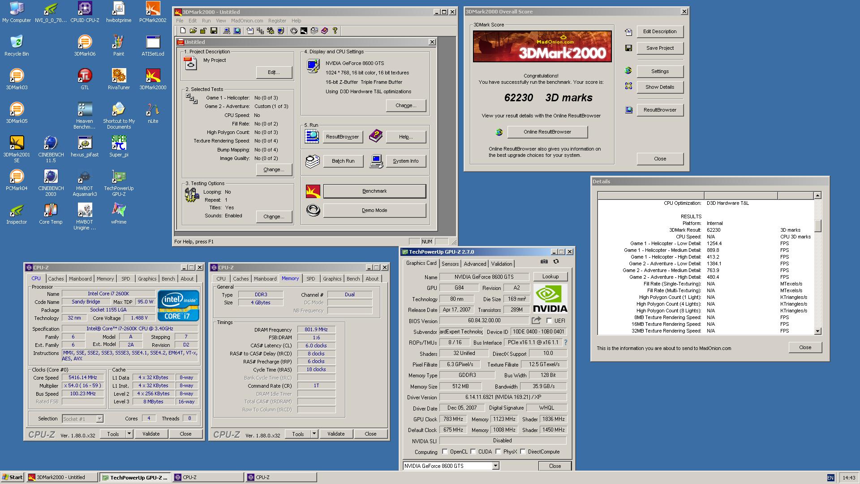860x484 pixels.
Task: Click the Details list scrollbar down arrow
Action: [817, 331]
